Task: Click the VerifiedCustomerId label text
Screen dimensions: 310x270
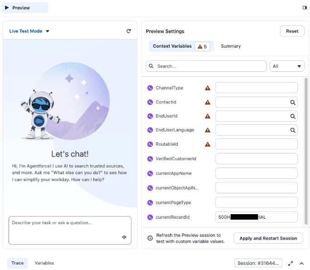Action: coord(176,159)
